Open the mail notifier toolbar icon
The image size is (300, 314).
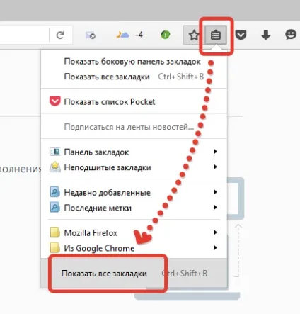tap(91, 35)
